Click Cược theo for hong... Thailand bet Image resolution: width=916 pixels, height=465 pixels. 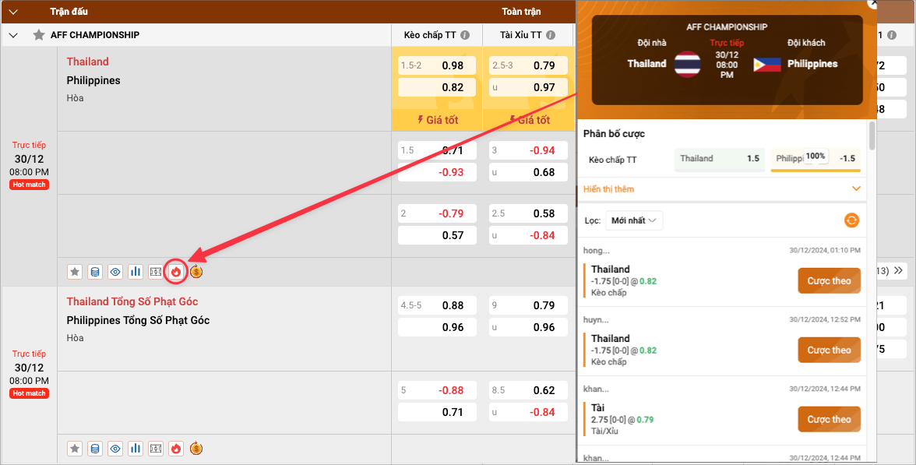829,280
